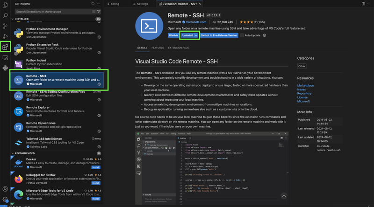Image resolution: width=374 pixels, height=207 pixels.
Task: Click the Remote - SSH extension logo
Action: tap(149, 26)
